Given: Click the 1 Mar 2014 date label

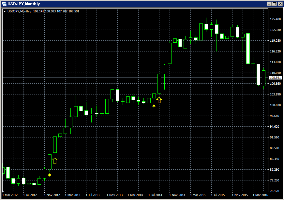Looking at the screenshot, I should click(x=135, y=195).
